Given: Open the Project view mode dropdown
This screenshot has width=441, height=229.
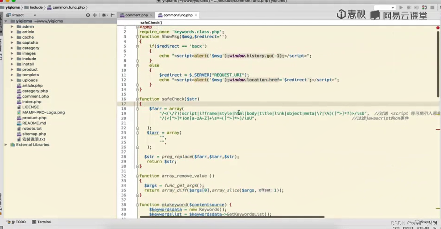Looking at the screenshot, I should [35, 15].
